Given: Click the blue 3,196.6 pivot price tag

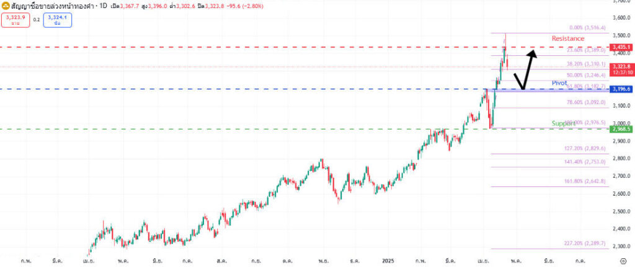Looking at the screenshot, I should point(621,89).
